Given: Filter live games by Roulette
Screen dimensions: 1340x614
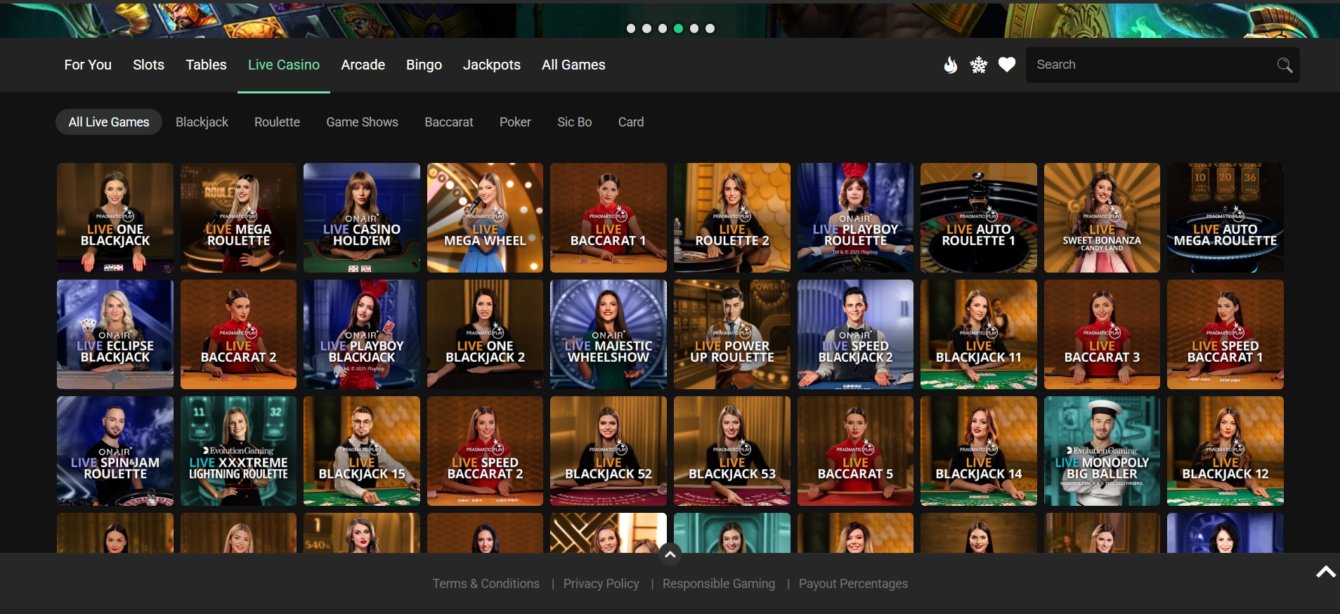Looking at the screenshot, I should pos(277,122).
